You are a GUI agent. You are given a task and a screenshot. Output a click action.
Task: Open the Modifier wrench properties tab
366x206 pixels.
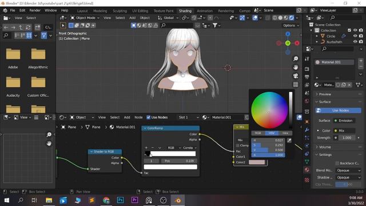tap(307, 130)
